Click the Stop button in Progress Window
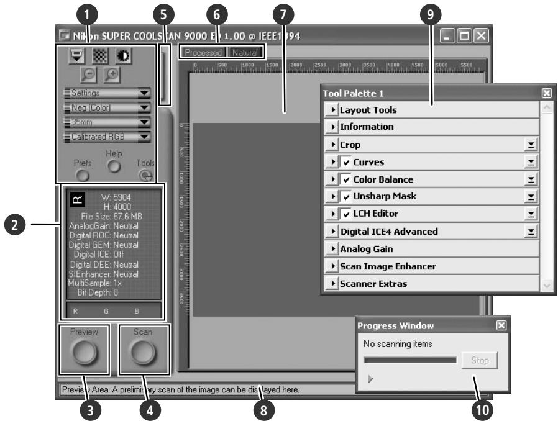Viewport: 558px width, 421px height. pyautogui.click(x=479, y=360)
